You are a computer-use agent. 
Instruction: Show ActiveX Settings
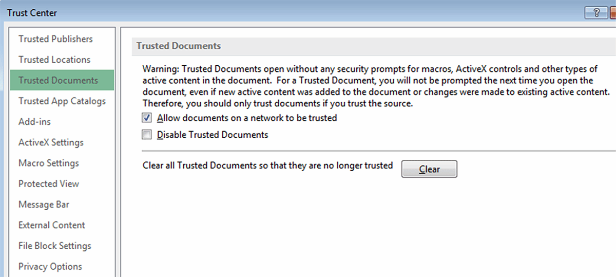(51, 142)
